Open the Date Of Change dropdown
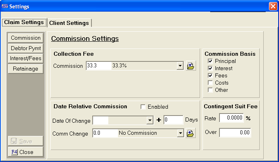279x162 pixels. (150, 120)
